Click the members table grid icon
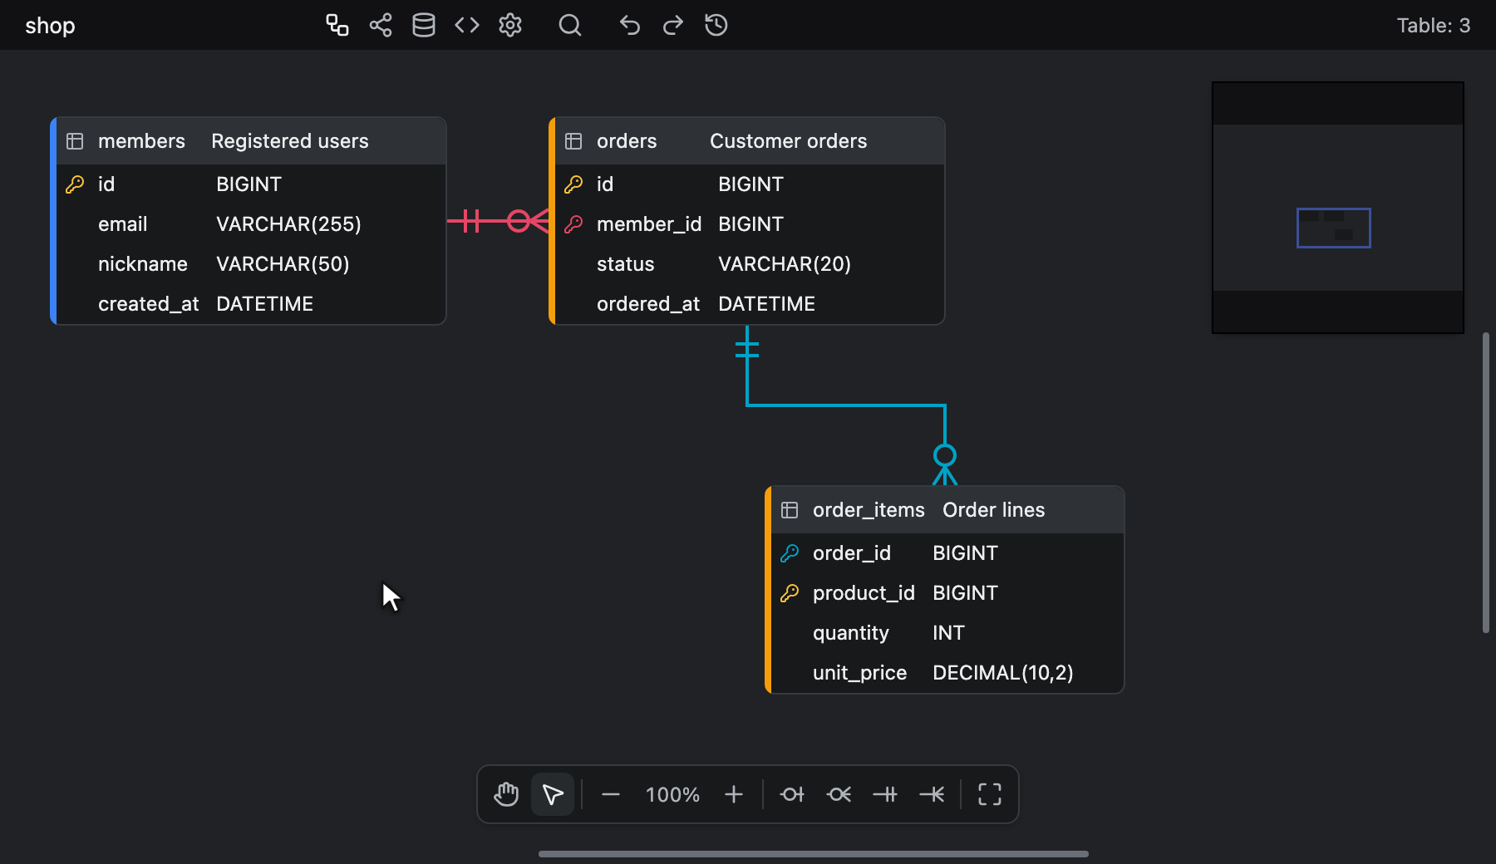 point(75,141)
